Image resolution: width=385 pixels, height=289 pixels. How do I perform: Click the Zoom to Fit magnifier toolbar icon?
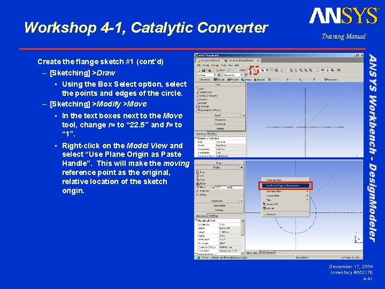pos(310,70)
